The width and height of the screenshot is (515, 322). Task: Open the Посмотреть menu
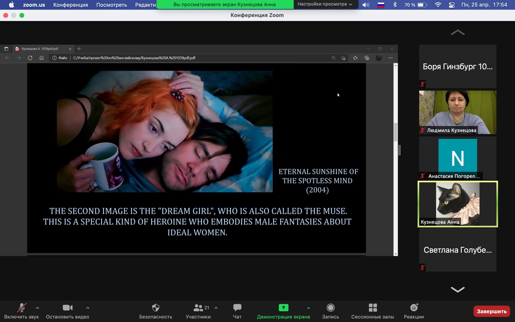click(x=112, y=5)
